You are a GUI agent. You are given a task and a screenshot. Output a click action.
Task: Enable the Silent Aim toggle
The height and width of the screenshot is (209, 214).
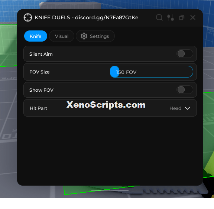click(185, 54)
